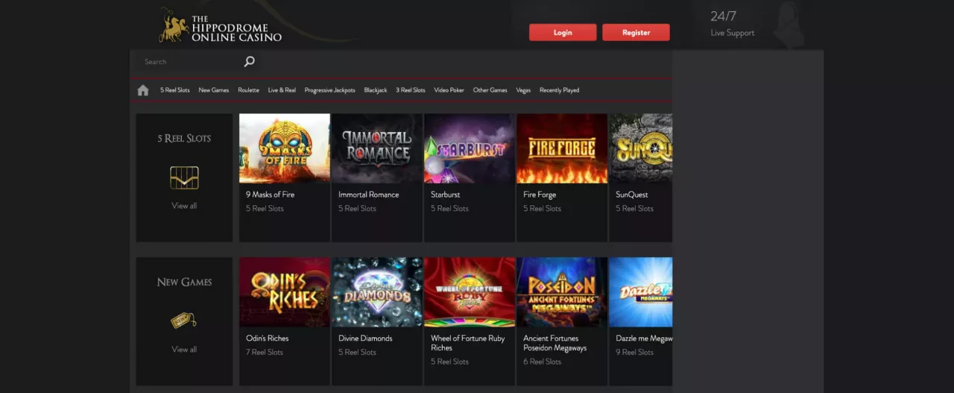Open the Roulette menu item
The image size is (954, 393).
pos(248,90)
